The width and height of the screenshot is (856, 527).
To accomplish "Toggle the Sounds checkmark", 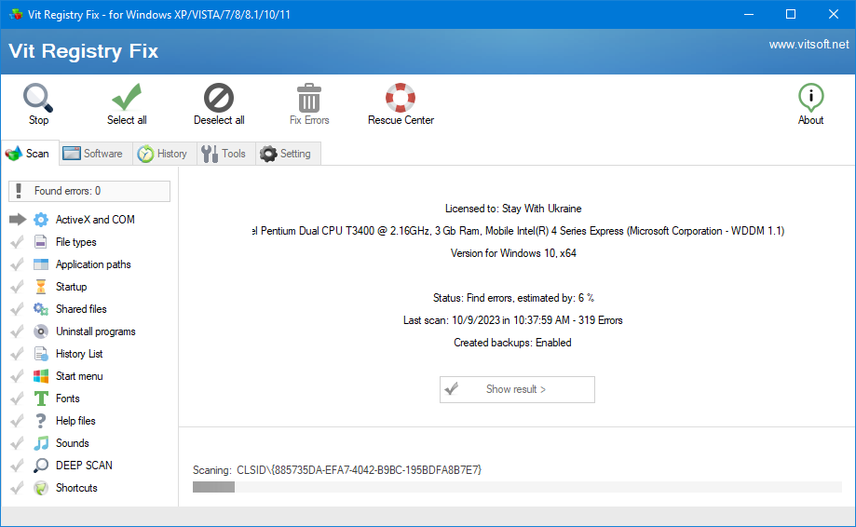I will [17, 443].
